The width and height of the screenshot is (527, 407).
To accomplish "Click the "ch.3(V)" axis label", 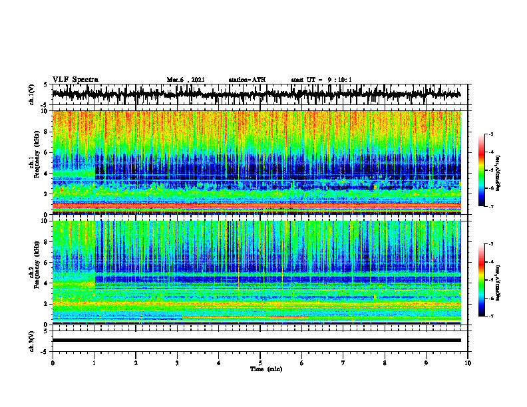I will click(x=32, y=341).
